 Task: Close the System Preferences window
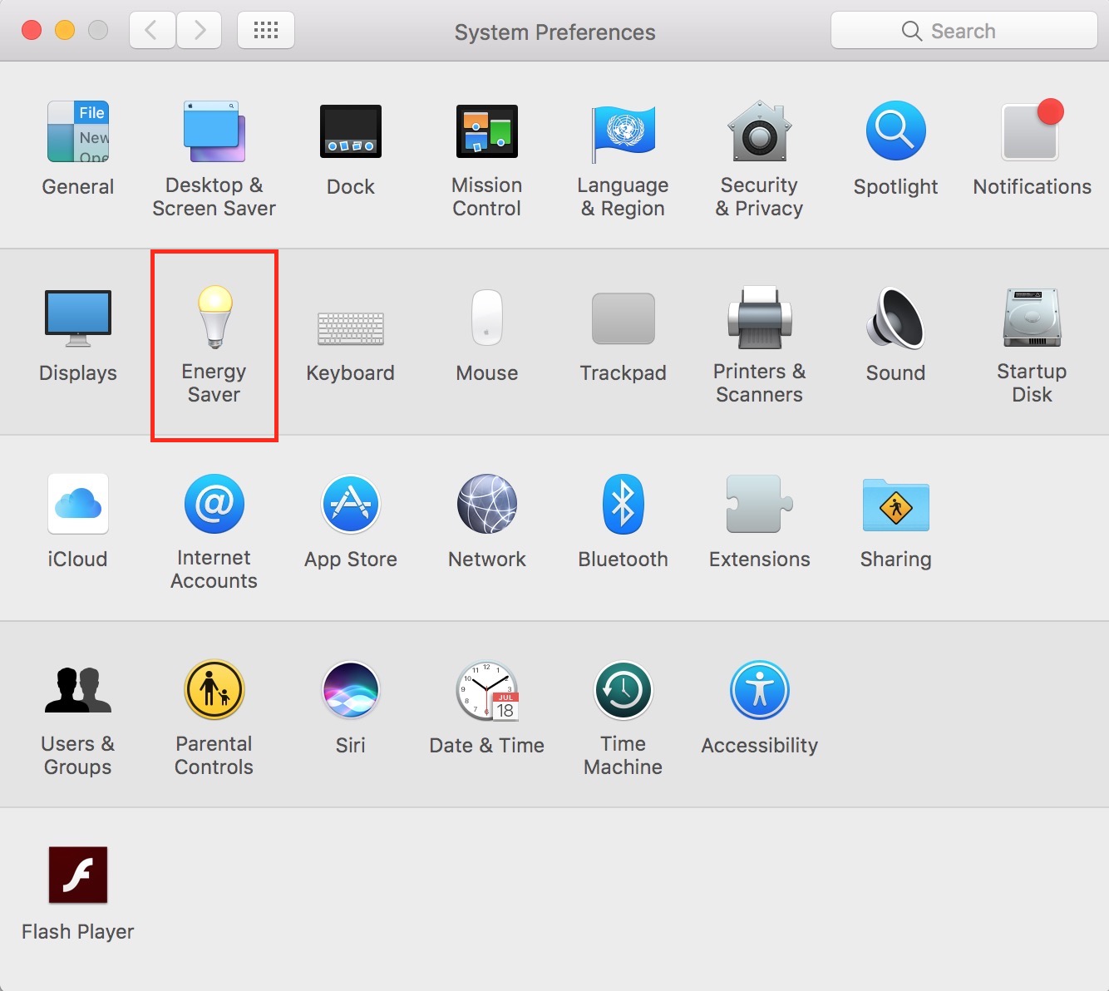tap(32, 31)
